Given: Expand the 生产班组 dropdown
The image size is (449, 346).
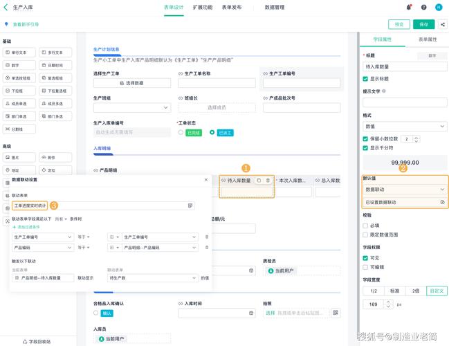Looking at the screenshot, I should tap(131, 107).
